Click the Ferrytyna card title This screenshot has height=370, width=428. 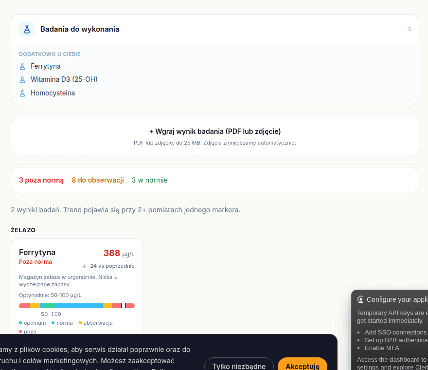click(37, 252)
